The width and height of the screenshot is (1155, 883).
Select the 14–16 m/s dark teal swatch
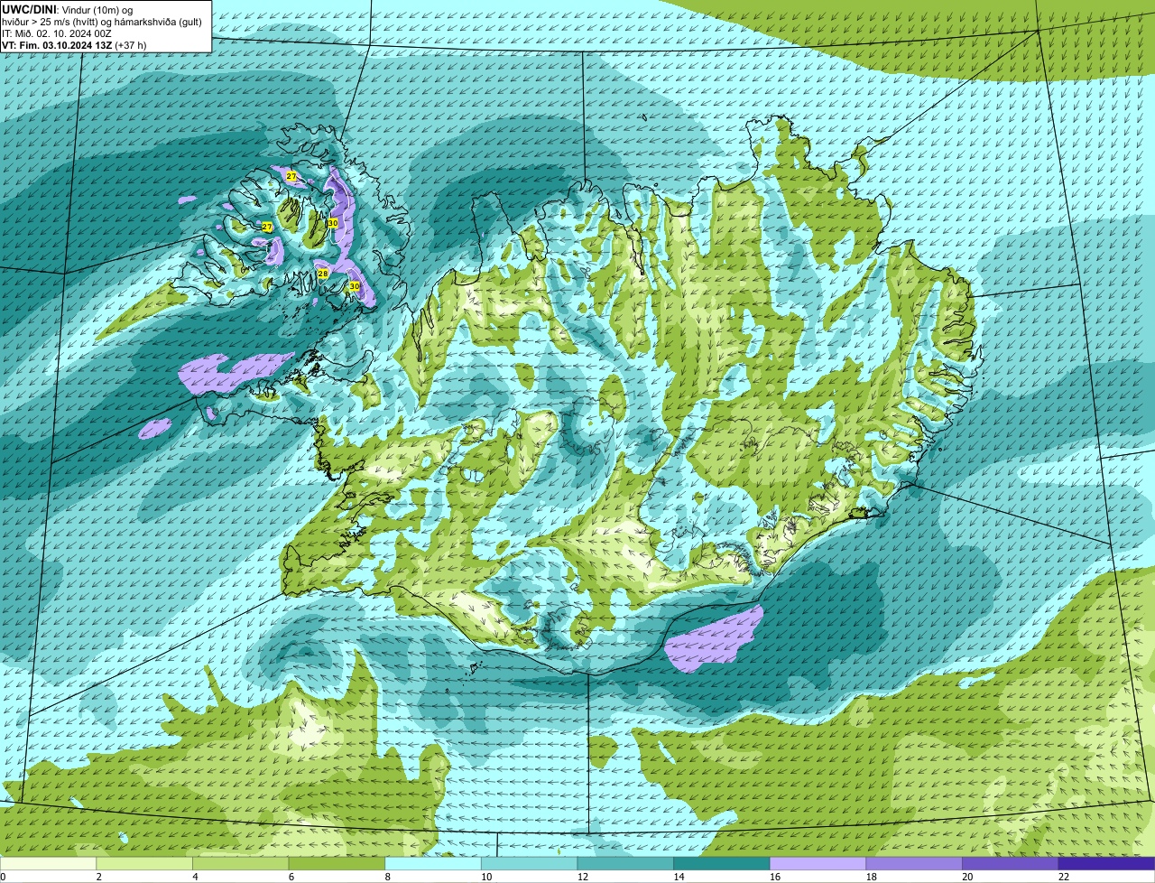click(722, 864)
